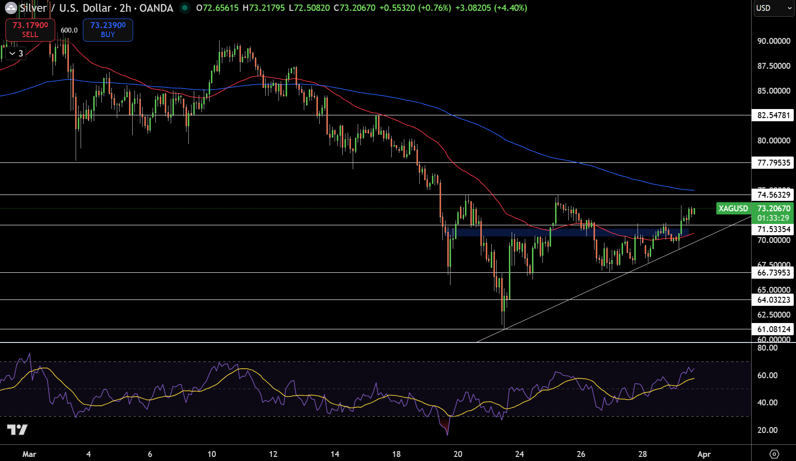796x461 pixels.
Task: Select the 71.53354 price level label
Action: (773, 229)
